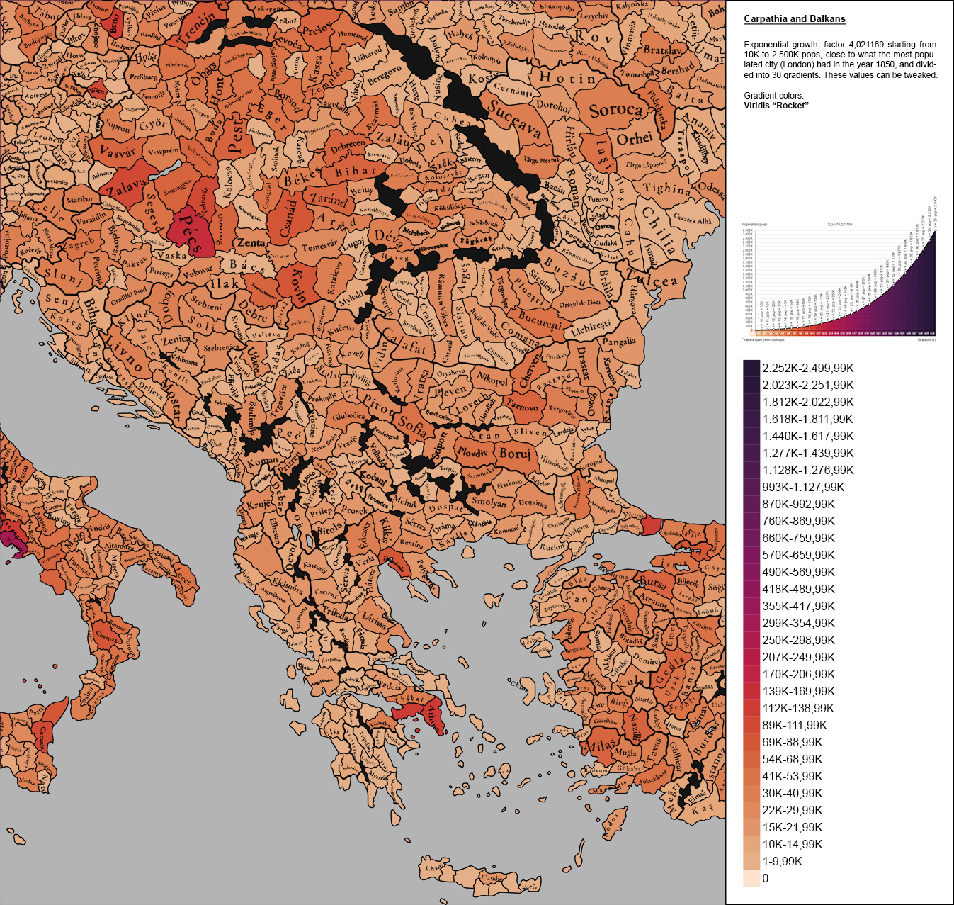Select the '0' legend color swatch
Viewport: 954px width, 905px height.
click(750, 879)
